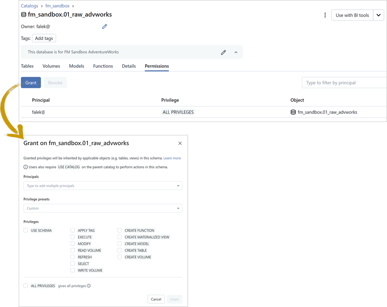Open the Principals selection field
This screenshot has width=387, height=307.
coord(103,185)
